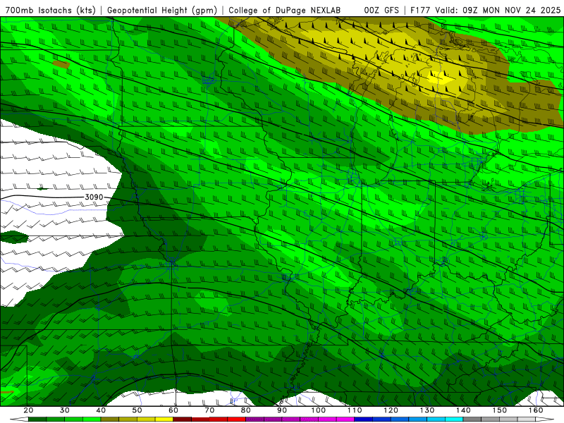Select the bright red 75-80 kt legend swatch
The image size is (564, 423).
tap(237, 419)
